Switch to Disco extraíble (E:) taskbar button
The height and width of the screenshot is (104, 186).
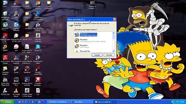pos(105,102)
